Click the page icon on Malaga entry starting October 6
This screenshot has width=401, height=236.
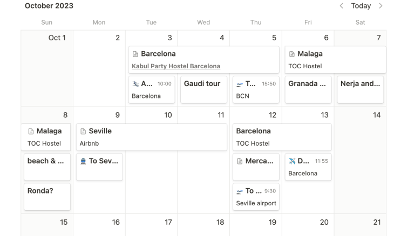[x=292, y=54]
